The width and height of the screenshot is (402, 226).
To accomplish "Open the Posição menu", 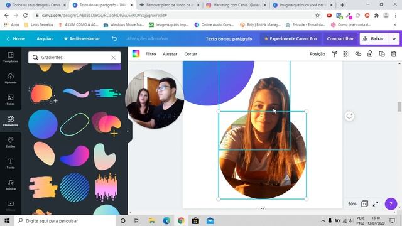I will click(317, 54).
